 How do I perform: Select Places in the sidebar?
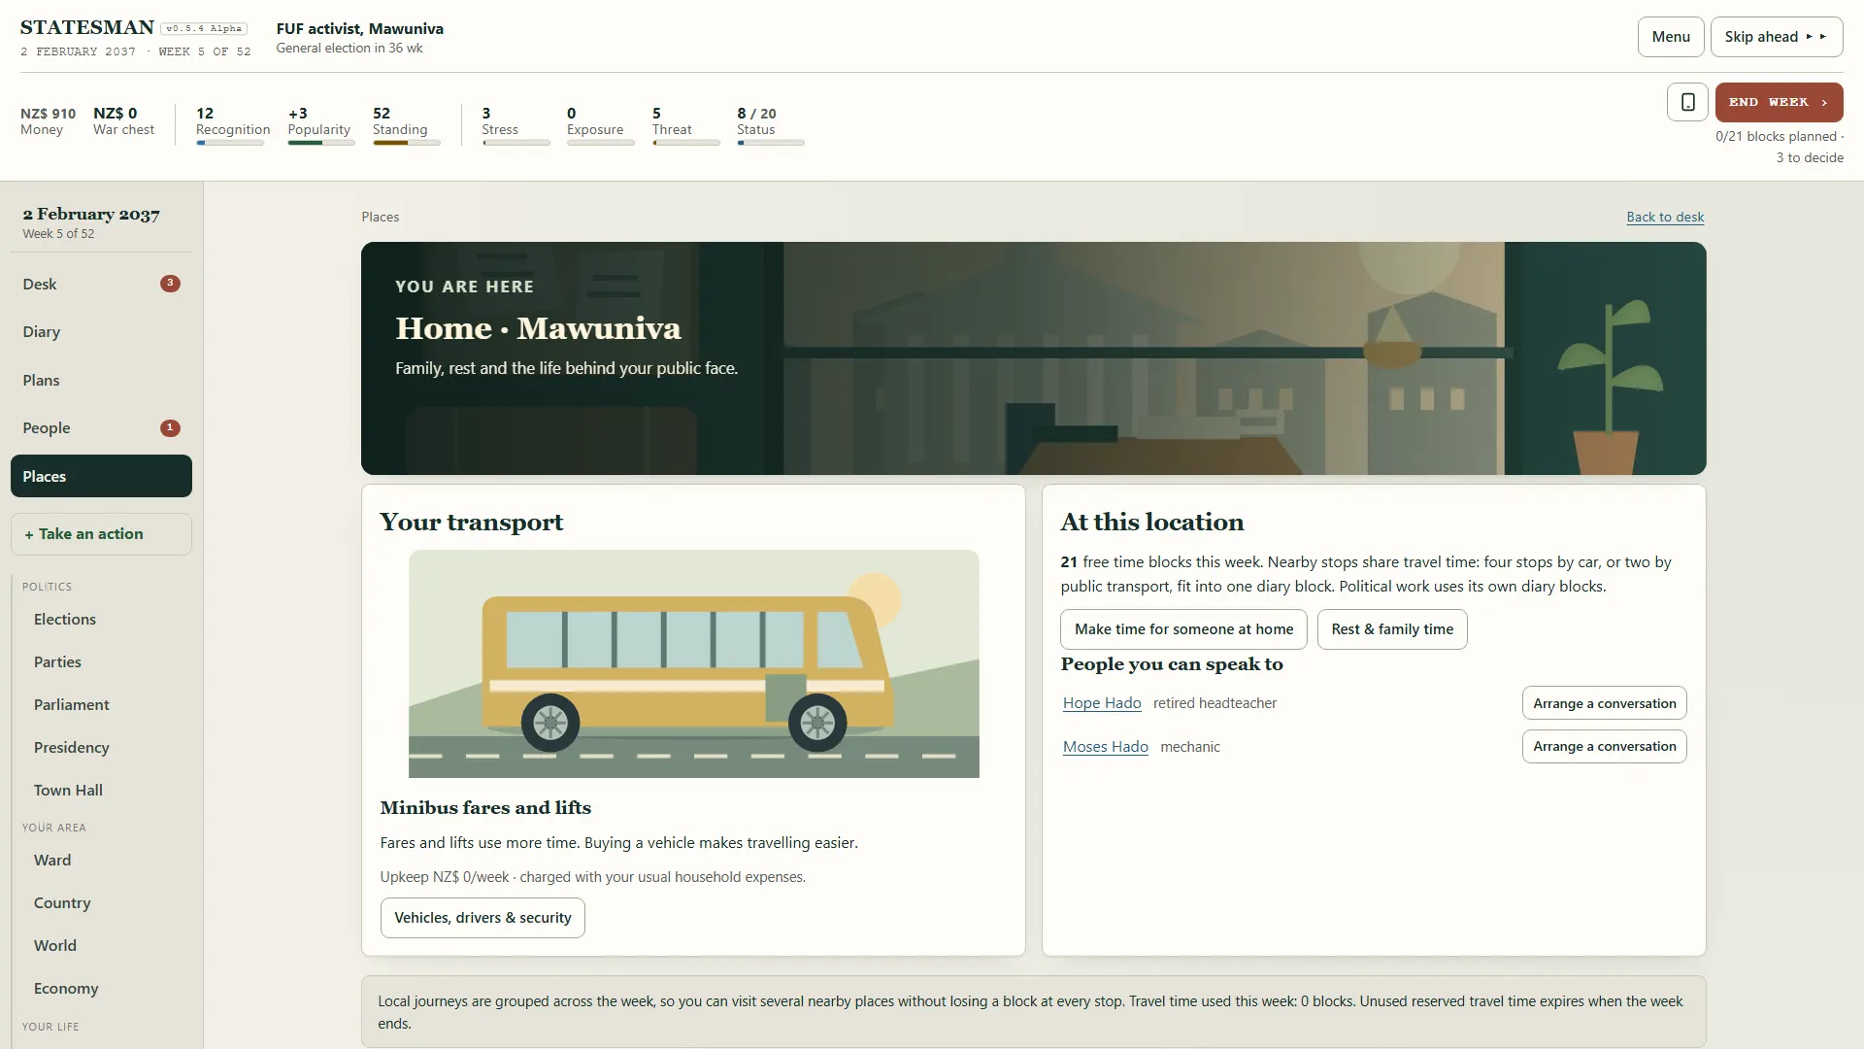pyautogui.click(x=101, y=476)
